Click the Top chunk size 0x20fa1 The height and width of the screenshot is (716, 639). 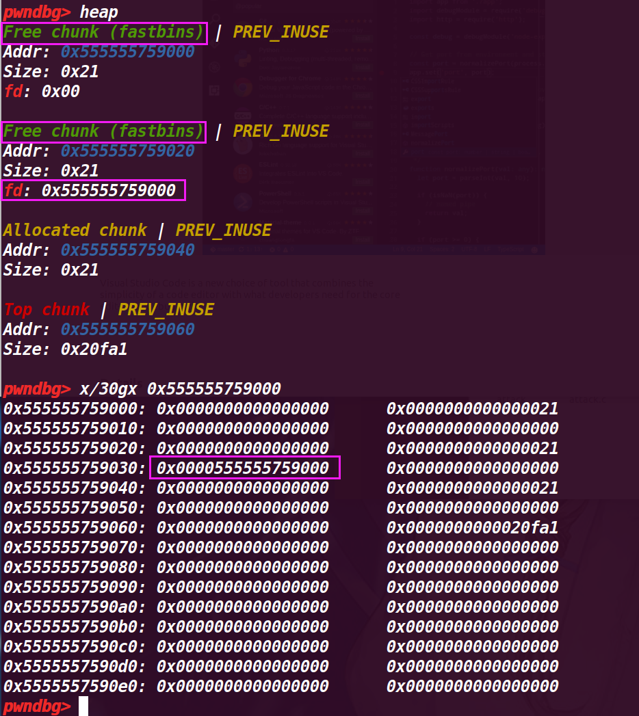pos(94,349)
